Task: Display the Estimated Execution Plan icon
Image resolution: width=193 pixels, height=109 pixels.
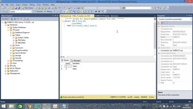Action: click(x=61, y=12)
